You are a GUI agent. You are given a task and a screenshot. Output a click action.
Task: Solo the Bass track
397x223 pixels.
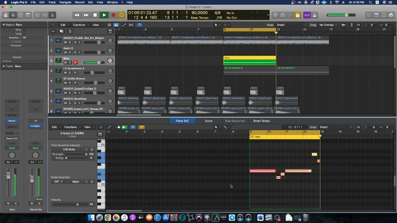tap(70, 62)
